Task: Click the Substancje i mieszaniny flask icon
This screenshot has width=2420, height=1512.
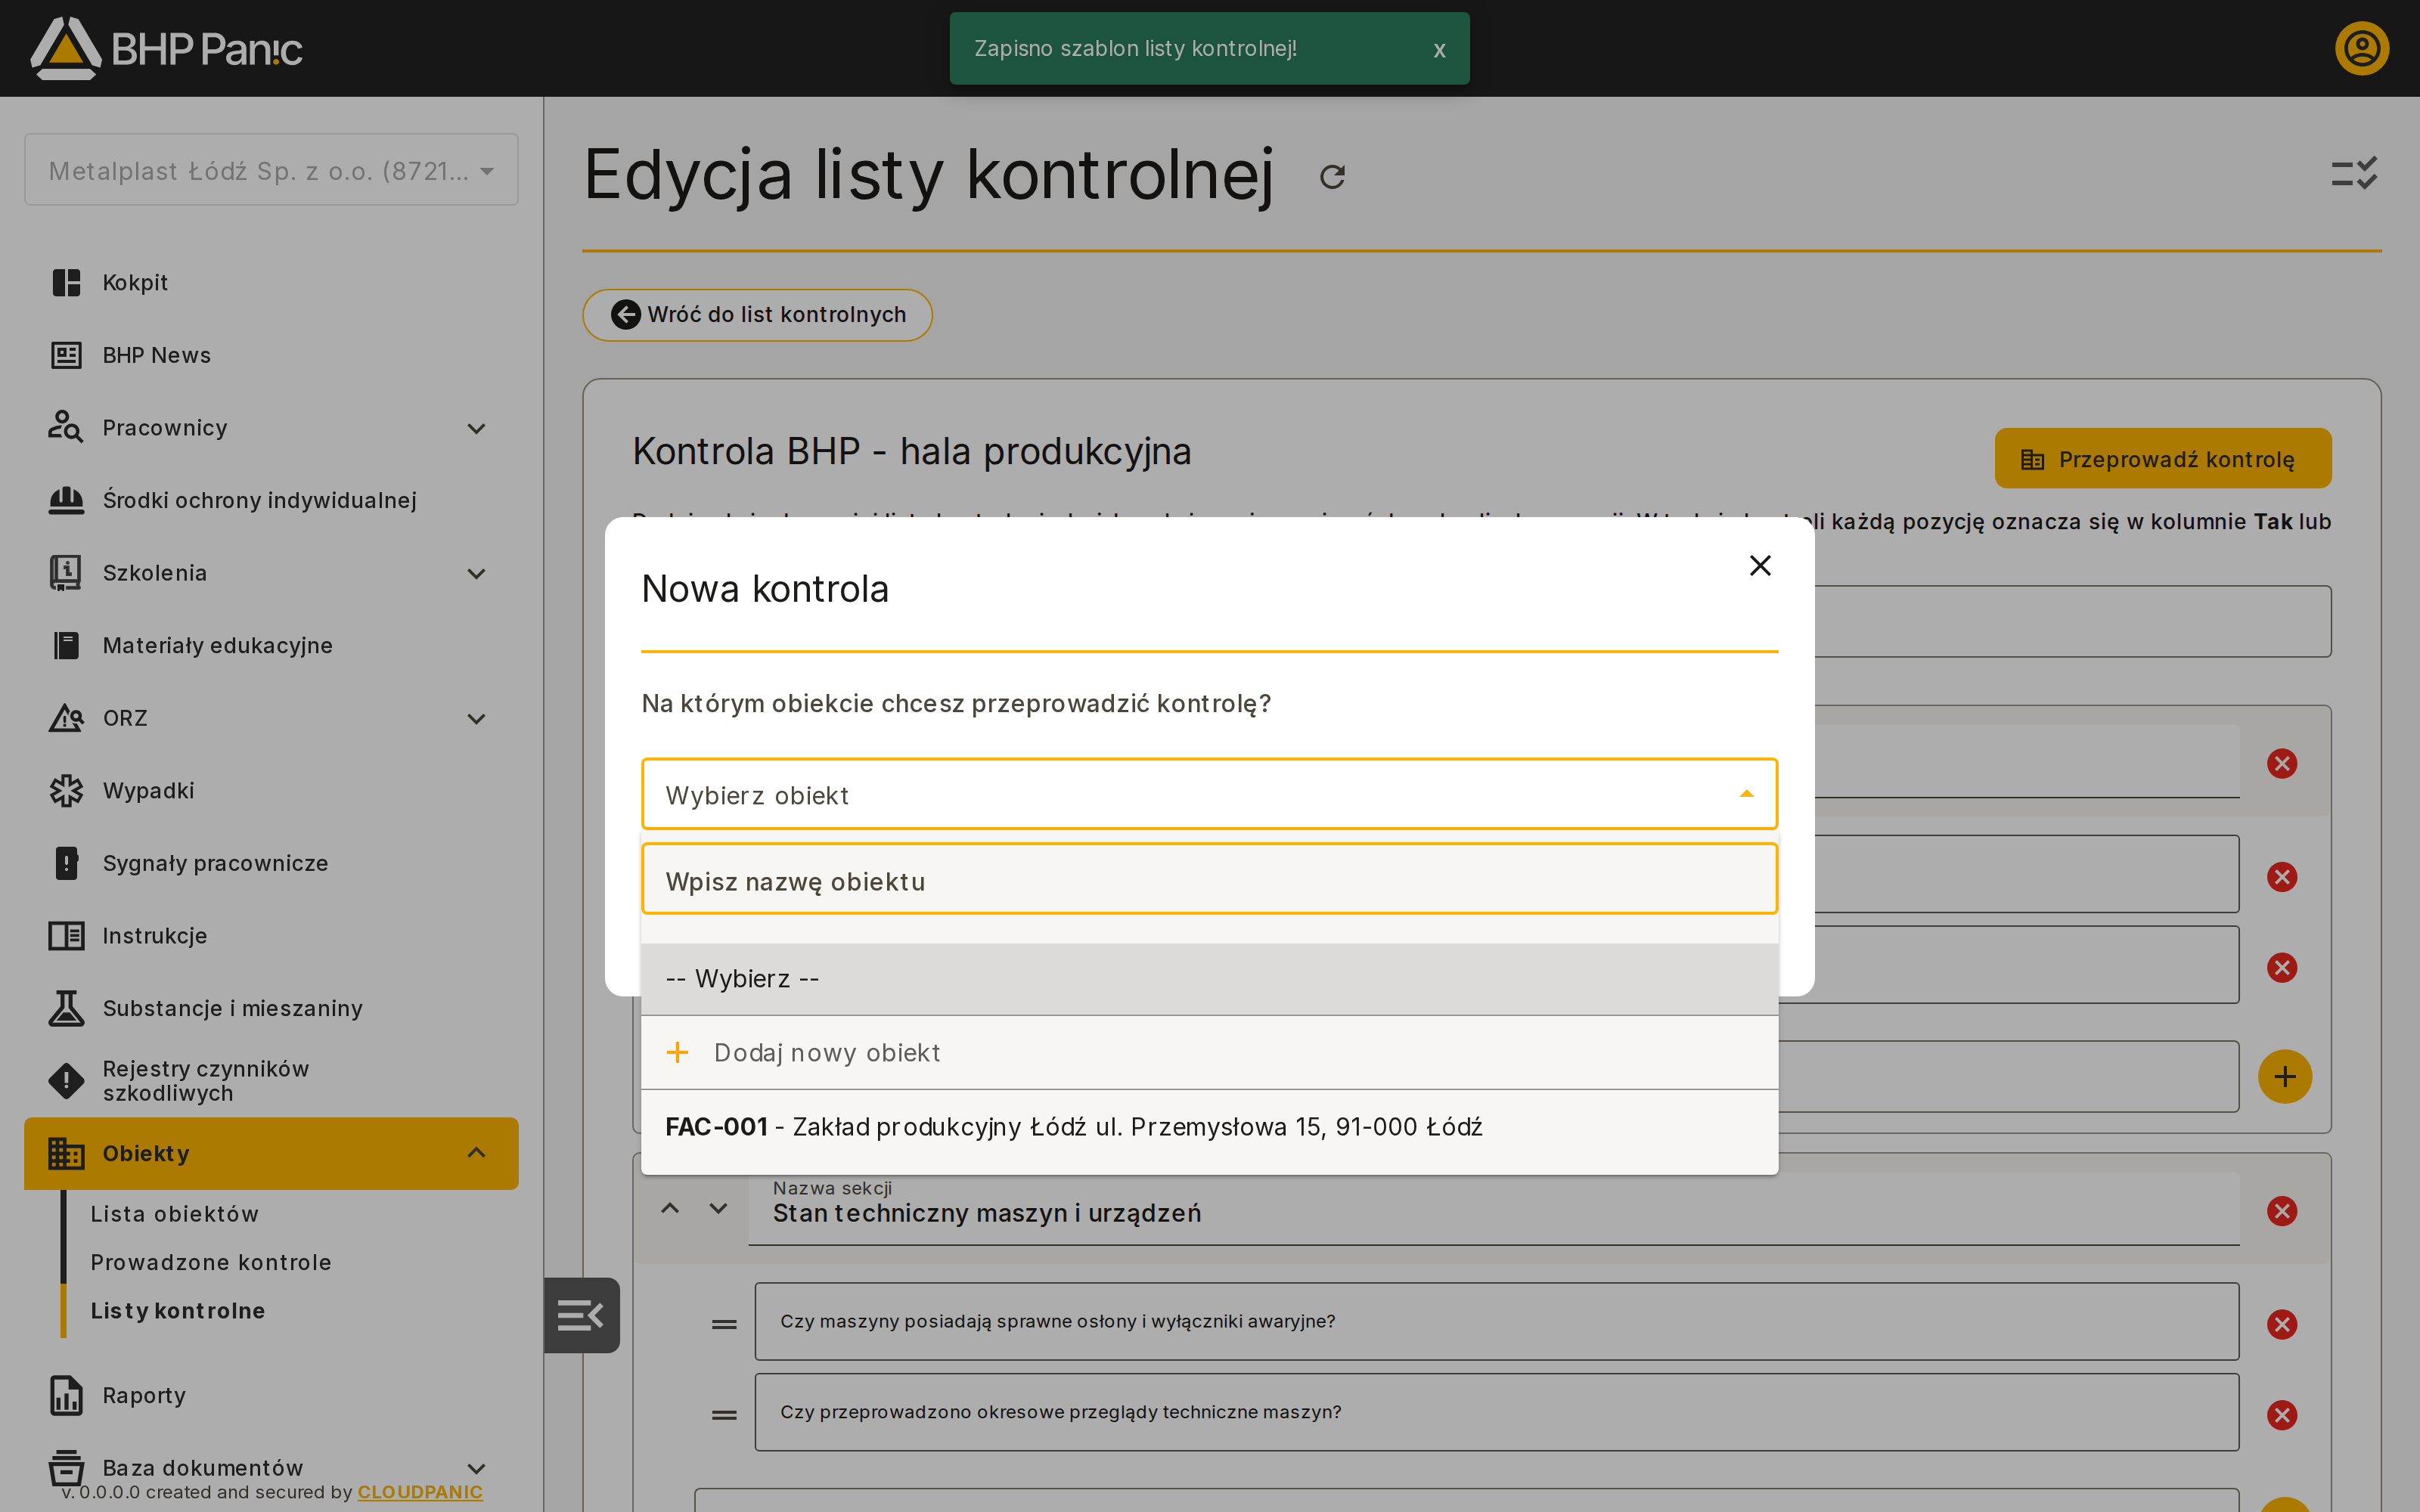Action: tap(66, 1008)
